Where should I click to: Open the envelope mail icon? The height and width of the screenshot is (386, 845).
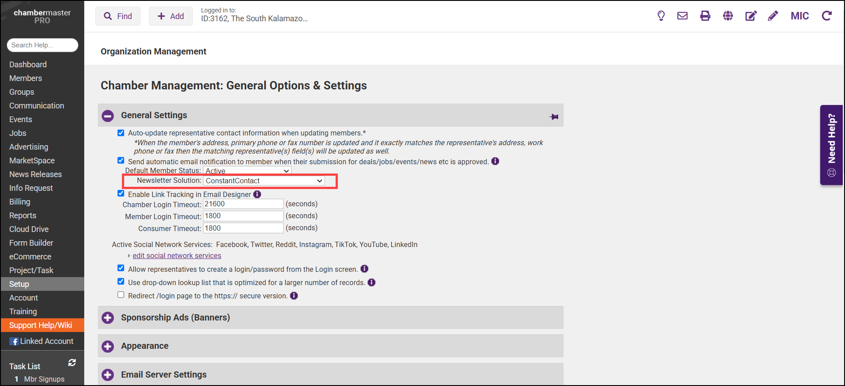click(682, 16)
